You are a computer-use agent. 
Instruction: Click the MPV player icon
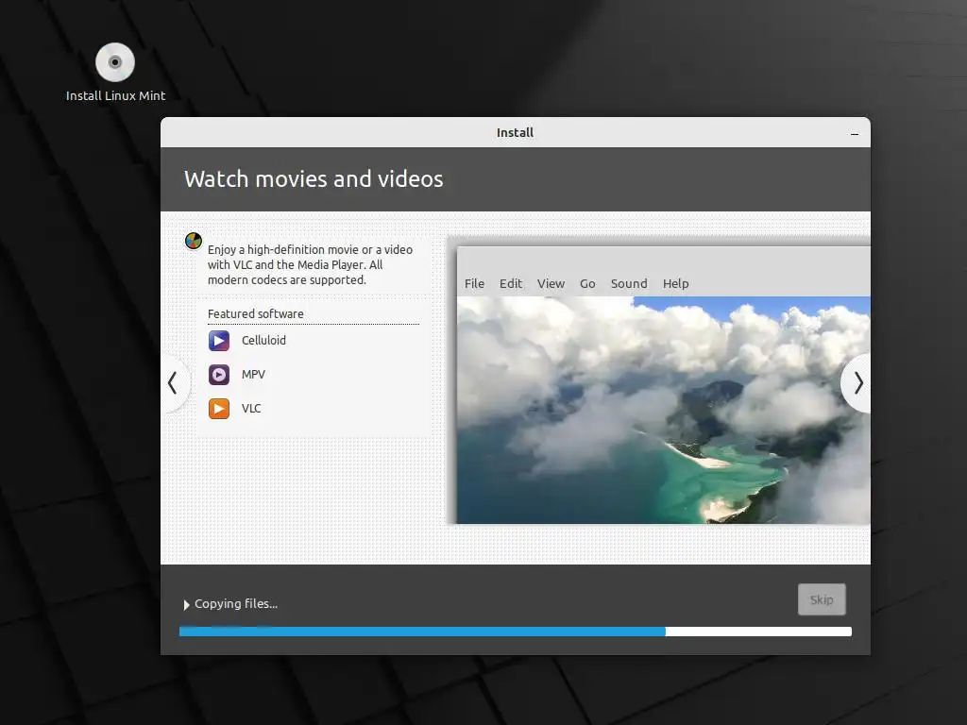219,374
